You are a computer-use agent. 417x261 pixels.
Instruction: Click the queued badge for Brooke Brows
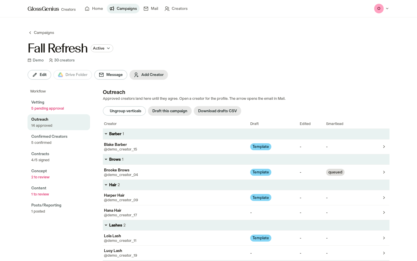(x=335, y=172)
